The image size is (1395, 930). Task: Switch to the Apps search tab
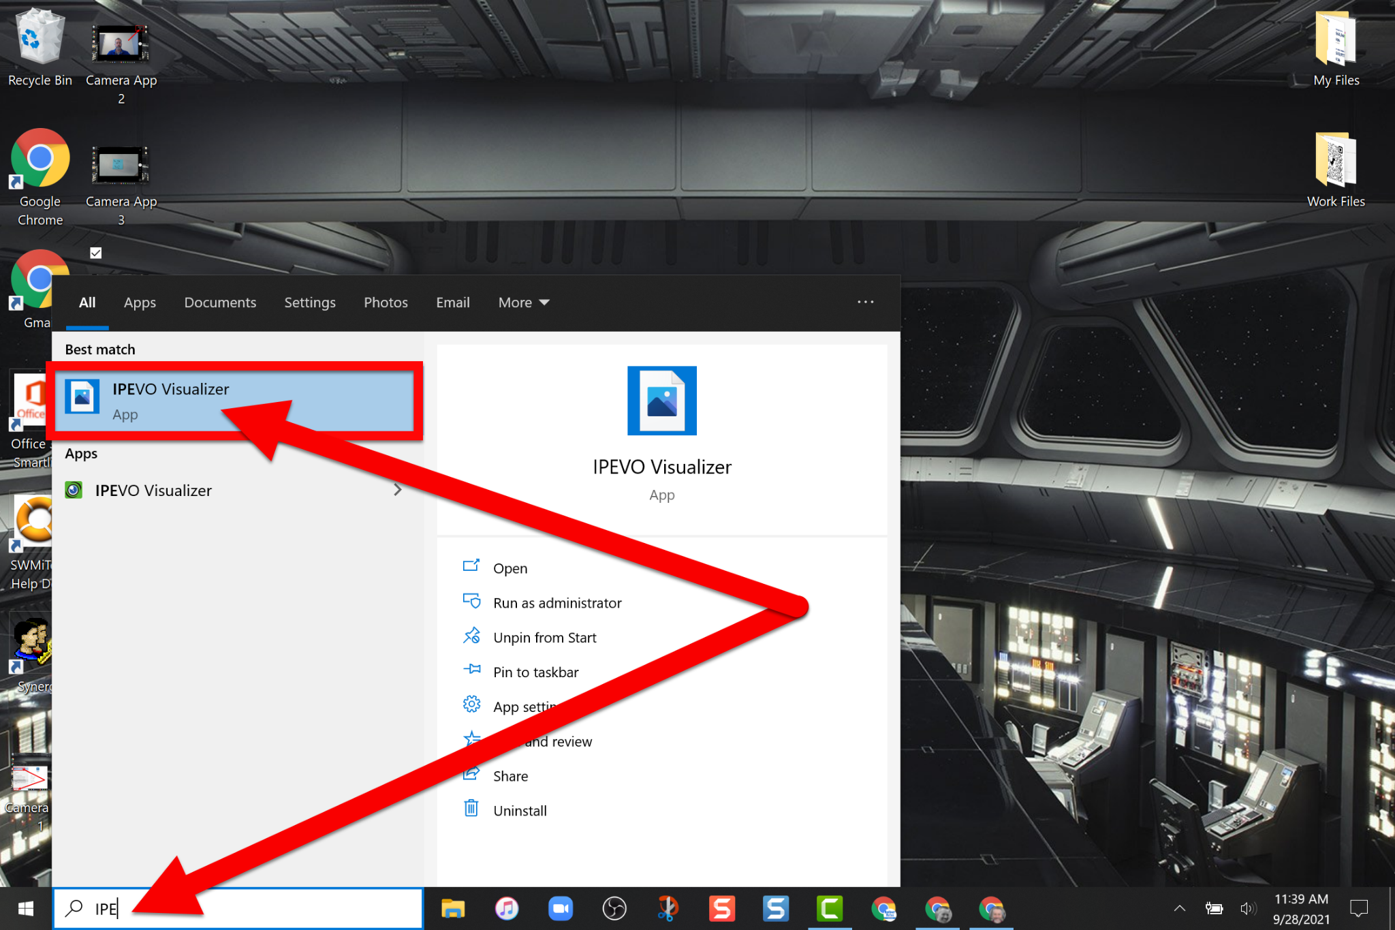tap(140, 303)
